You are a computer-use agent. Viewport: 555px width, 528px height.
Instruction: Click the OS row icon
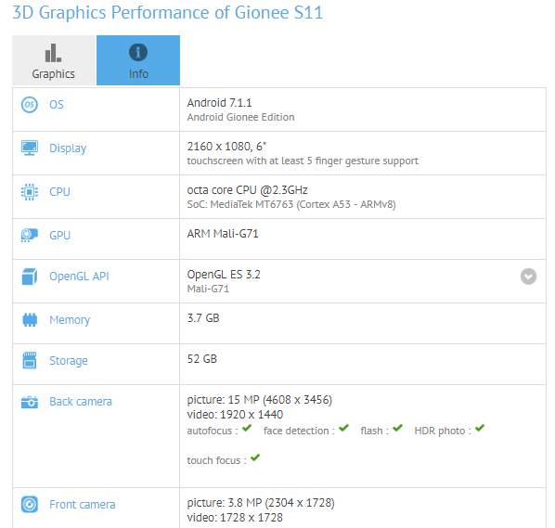coord(30,105)
